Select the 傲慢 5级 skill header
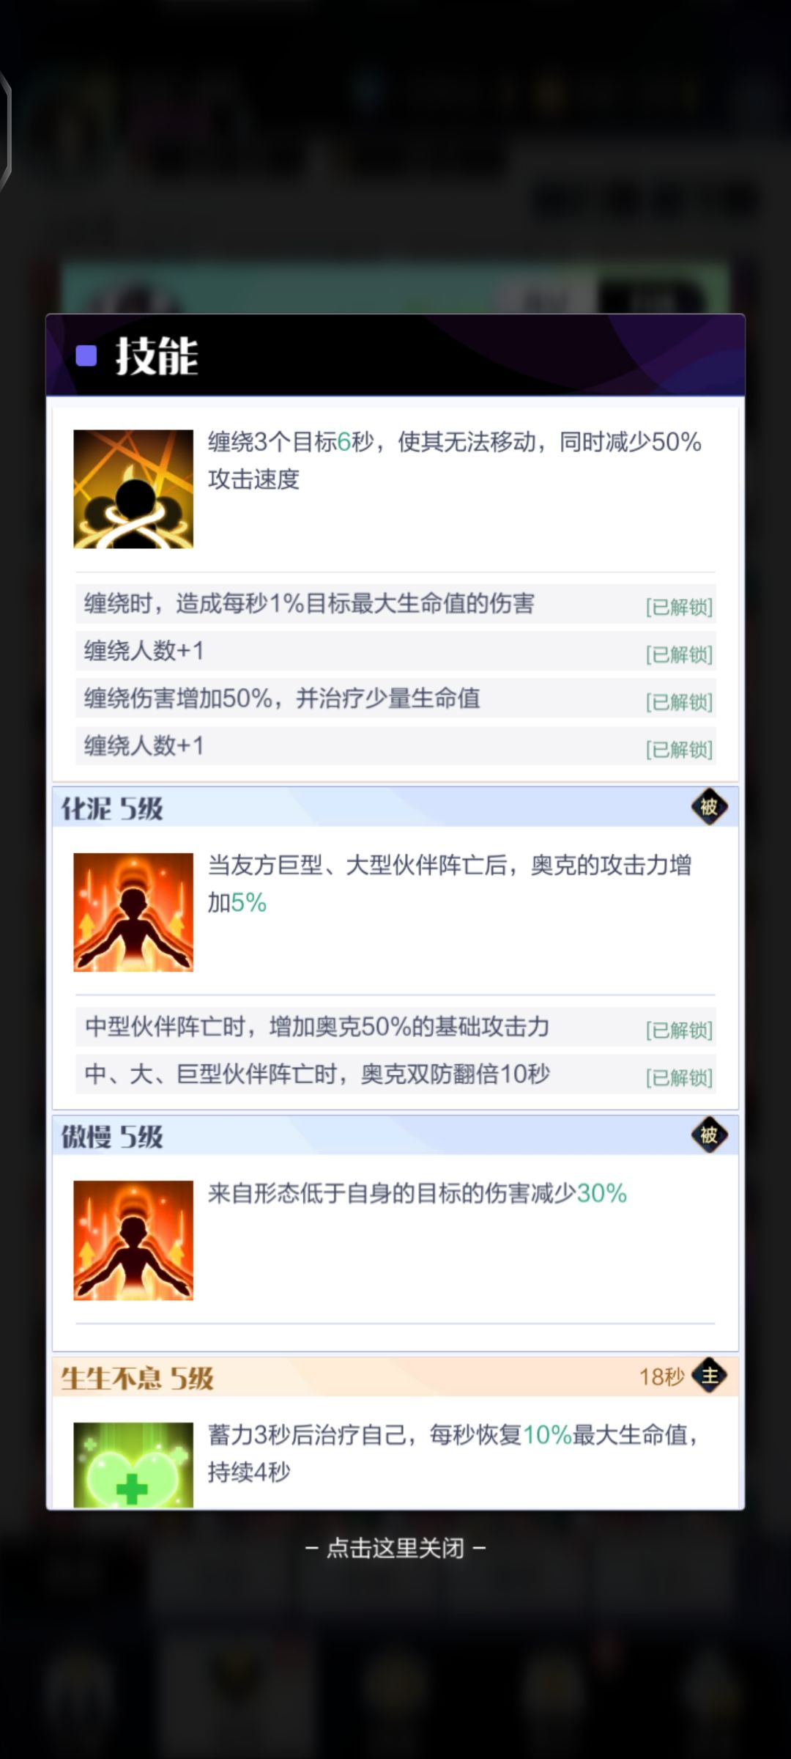Screen dimensions: 791x1759 [x=395, y=1135]
